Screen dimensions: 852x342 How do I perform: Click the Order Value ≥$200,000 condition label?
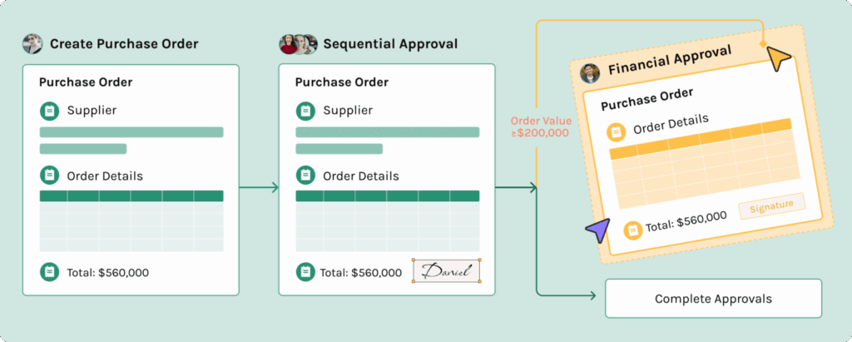[x=540, y=126]
